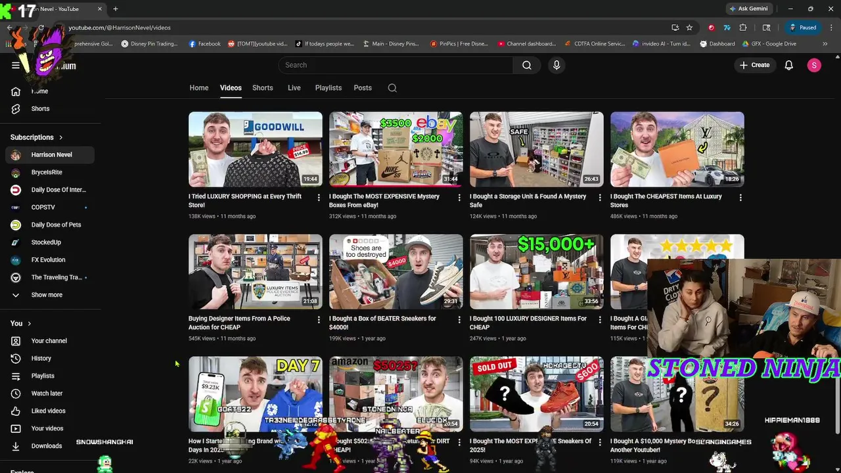The height and width of the screenshot is (473, 841).
Task: Bookmark this page with star icon
Action: [689, 28]
